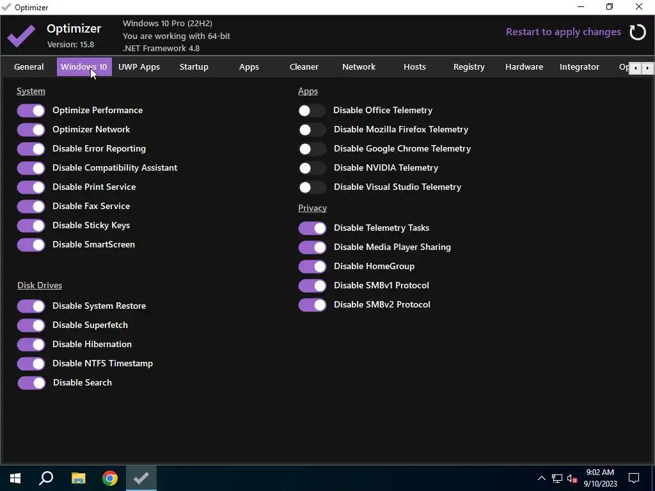This screenshot has width=655, height=491.
Task: Show hidden tray icons chevron
Action: (x=541, y=478)
